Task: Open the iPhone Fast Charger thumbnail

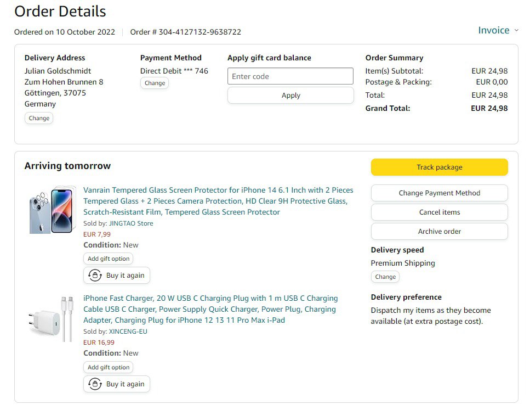Action: click(52, 319)
